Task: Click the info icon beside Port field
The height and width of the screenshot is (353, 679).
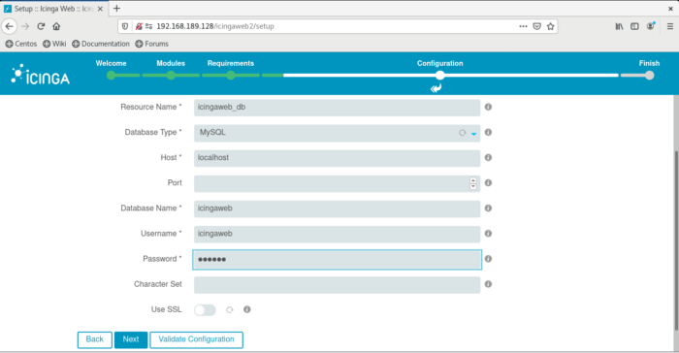Action: pyautogui.click(x=488, y=182)
